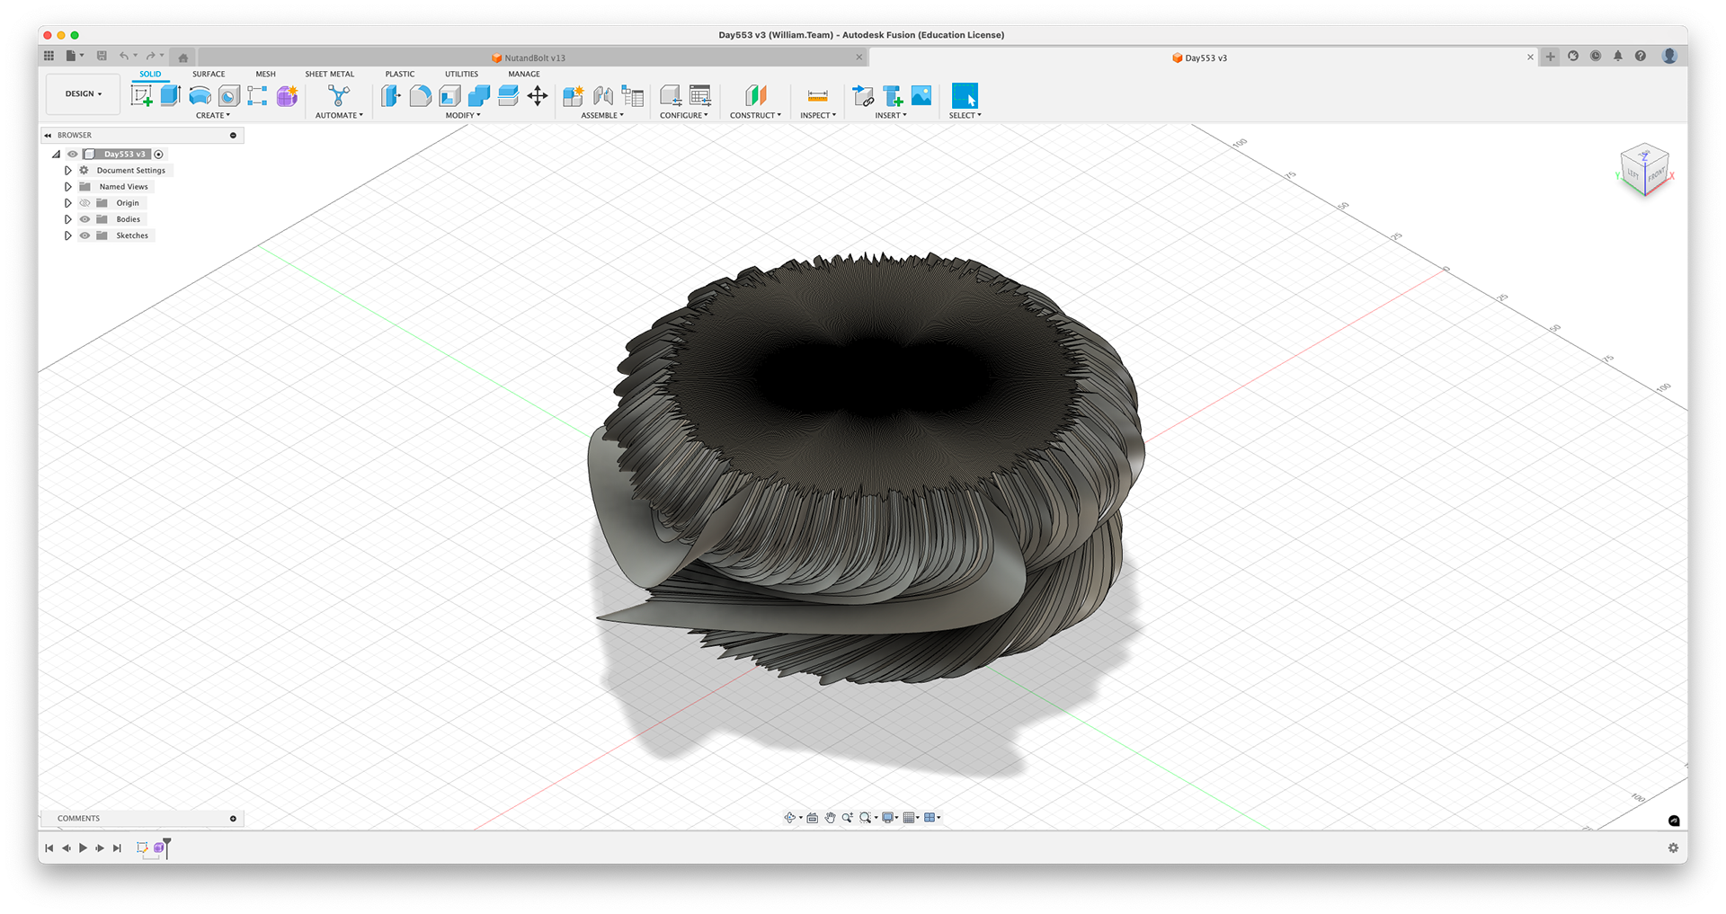The height and width of the screenshot is (914, 1726).
Task: Switch to the SHEET METAL tab
Action: click(x=330, y=74)
